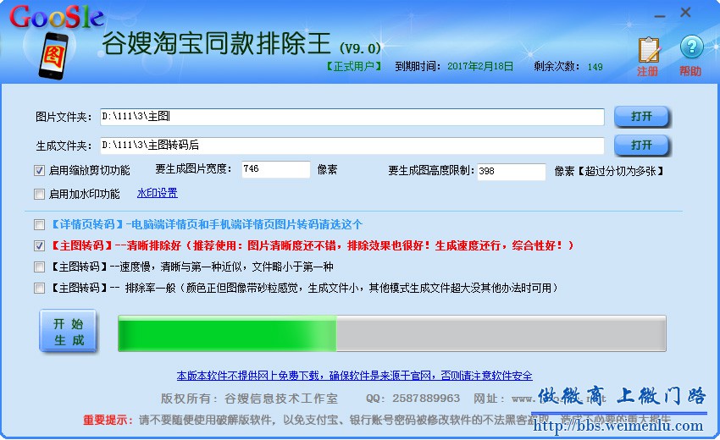Click the green progress bar
This screenshot has height=440, width=720.
(391, 333)
